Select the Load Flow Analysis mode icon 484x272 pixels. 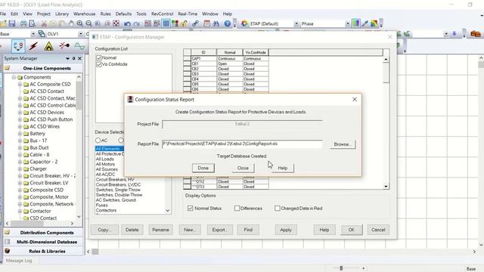tap(18, 46)
